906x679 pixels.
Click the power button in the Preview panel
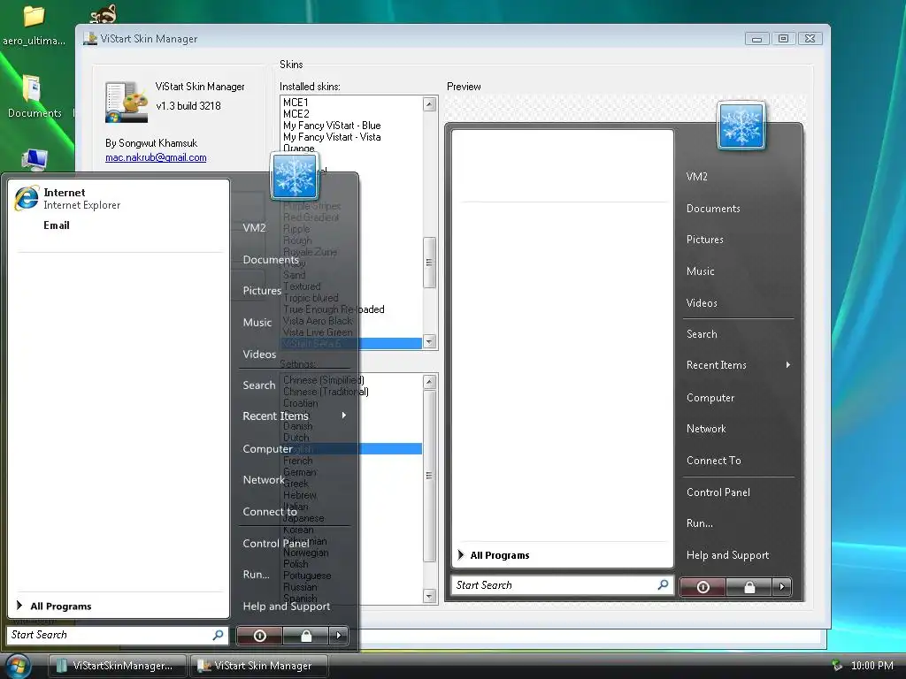click(x=703, y=587)
